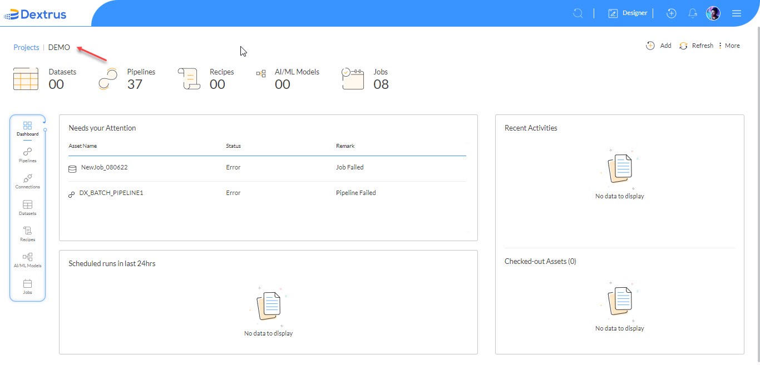This screenshot has width=760, height=365.
Task: Refresh the project dashboard
Action: click(x=696, y=46)
